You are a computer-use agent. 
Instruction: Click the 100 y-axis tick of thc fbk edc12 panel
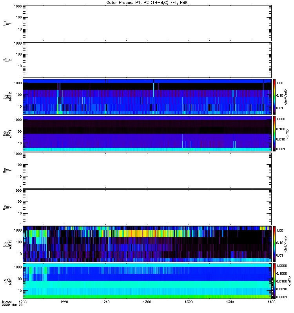[x=19, y=242]
